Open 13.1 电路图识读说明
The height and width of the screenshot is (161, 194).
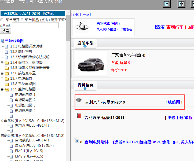click(x=26, y=46)
